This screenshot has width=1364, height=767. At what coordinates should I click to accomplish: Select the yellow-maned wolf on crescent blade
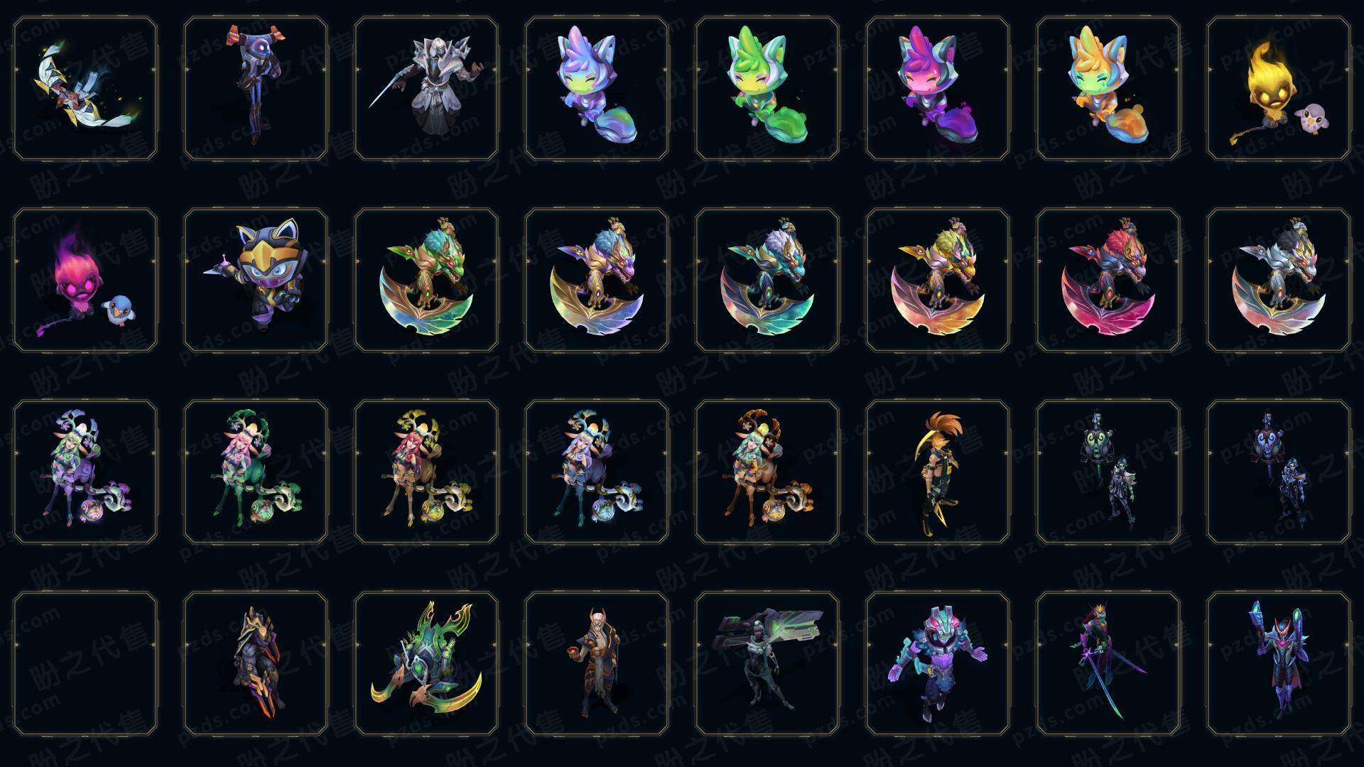pos(938,280)
